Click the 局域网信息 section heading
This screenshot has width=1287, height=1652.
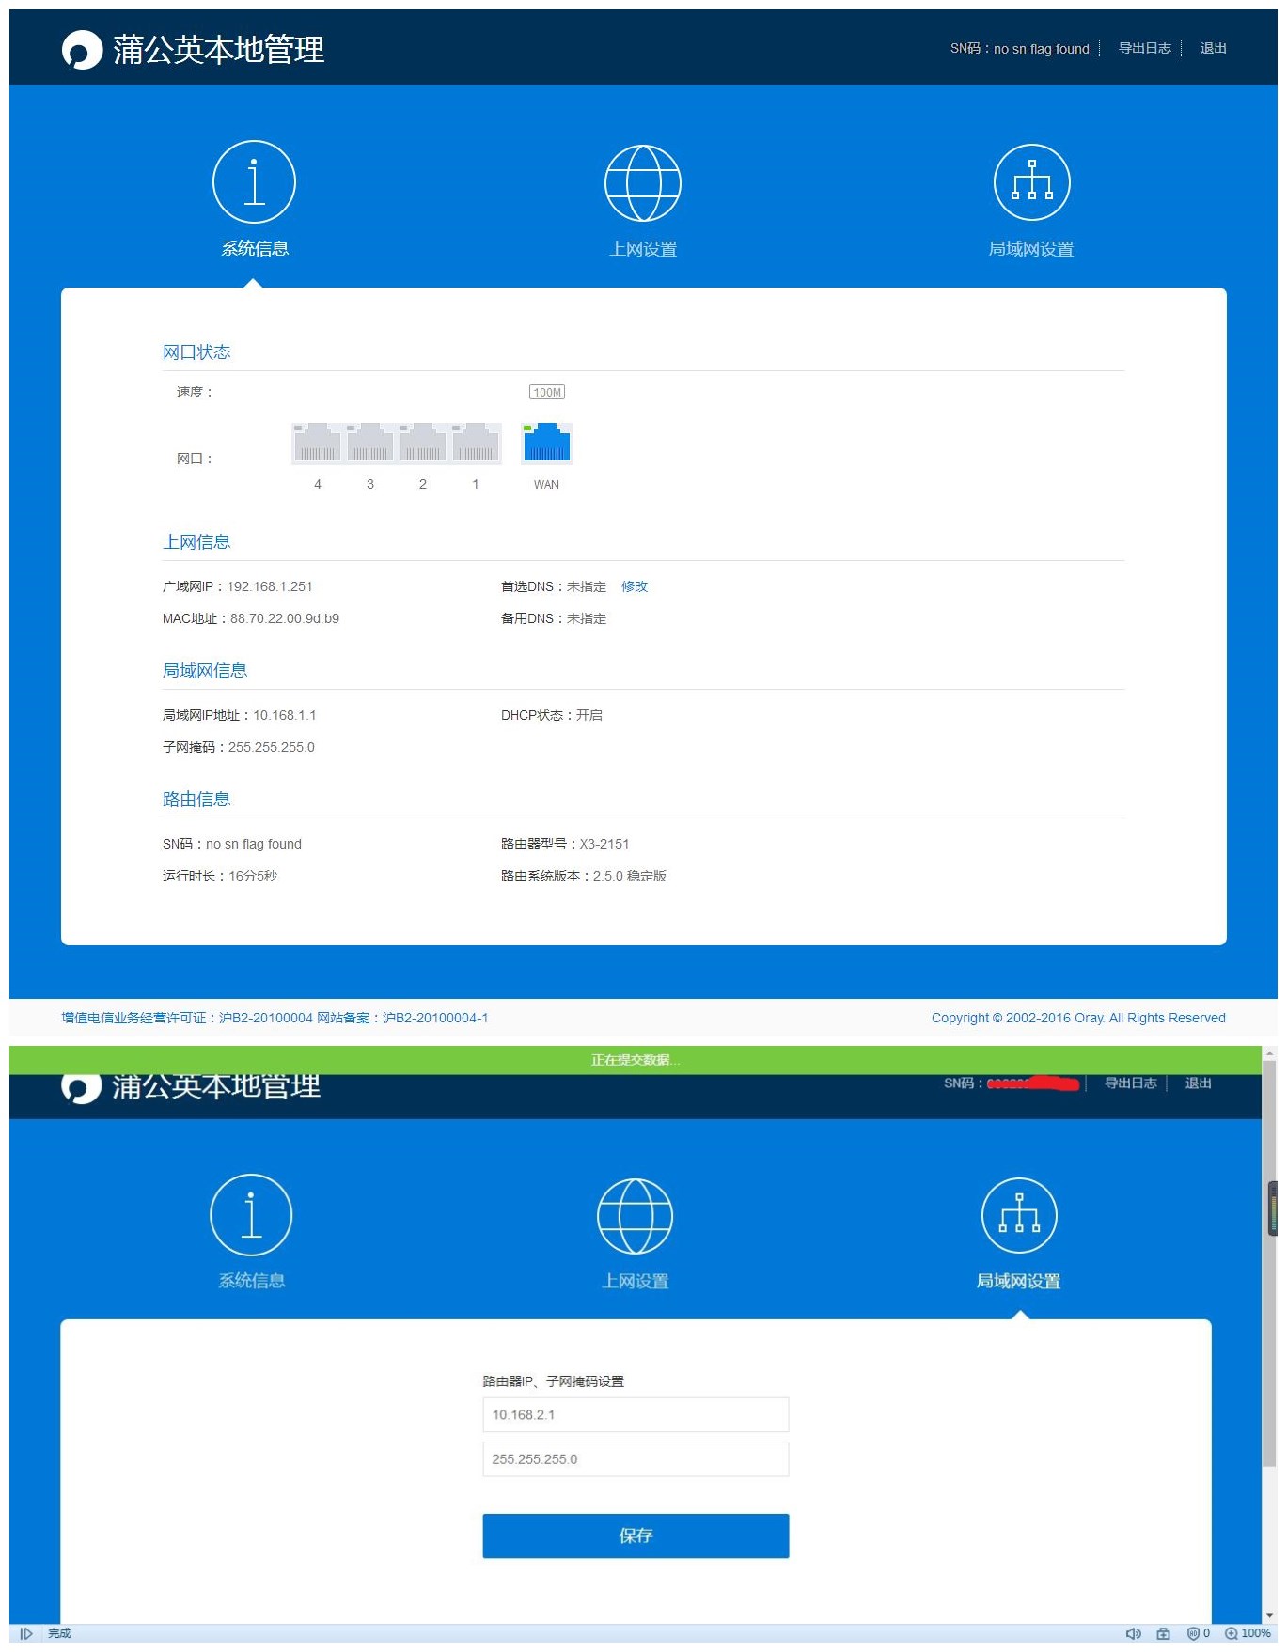point(205,671)
